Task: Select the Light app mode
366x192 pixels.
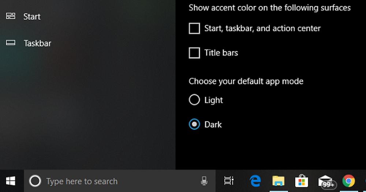Action: (194, 100)
